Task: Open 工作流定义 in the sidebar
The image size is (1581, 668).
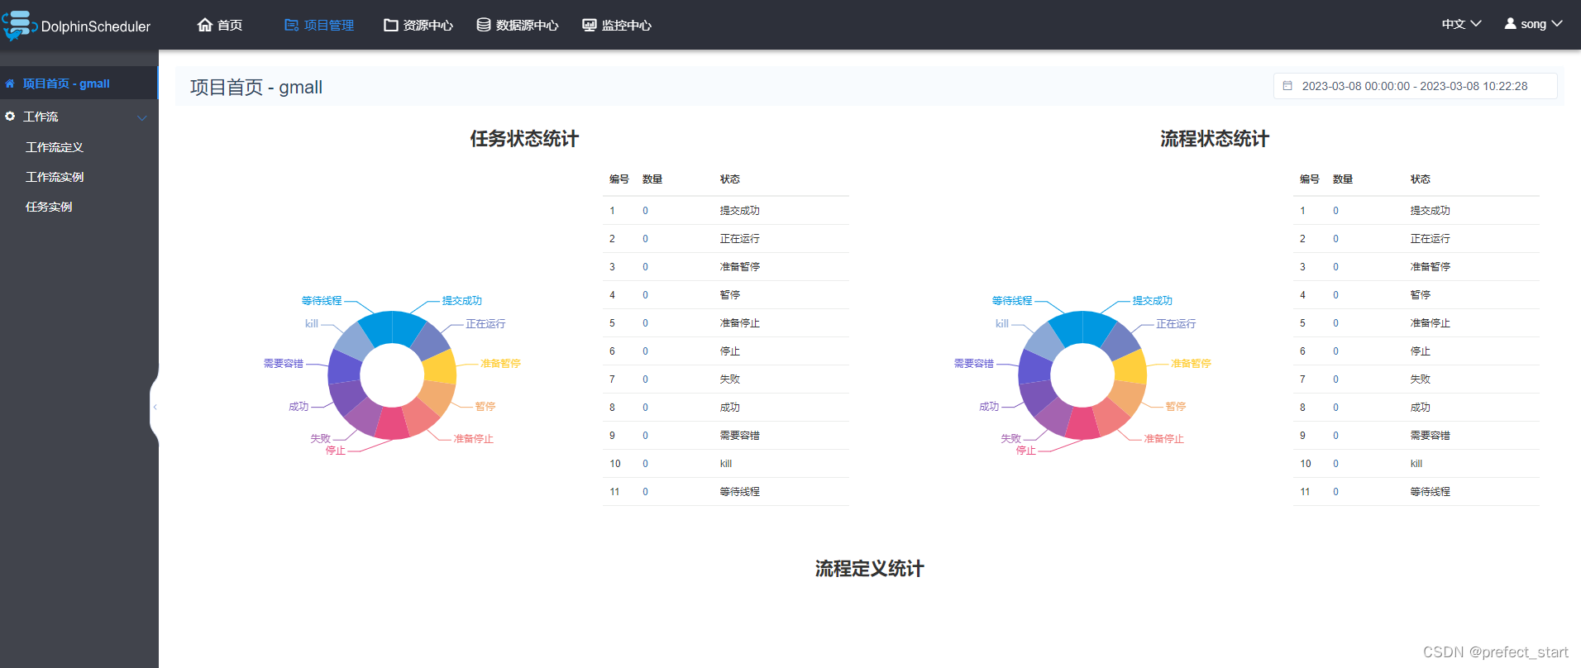Action: pyautogui.click(x=55, y=147)
